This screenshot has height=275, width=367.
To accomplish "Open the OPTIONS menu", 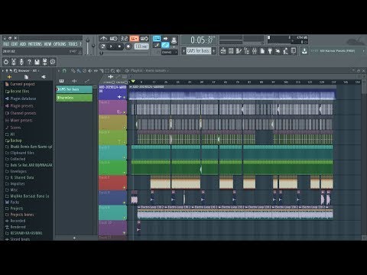I will click(x=60, y=44).
